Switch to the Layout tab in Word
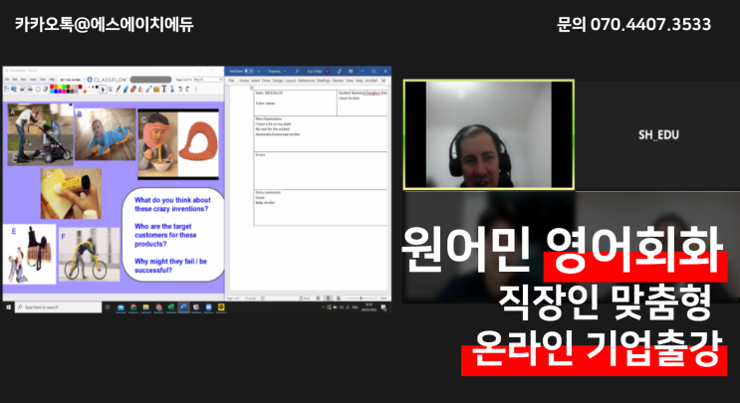Screen dimensions: 740x403 [290, 81]
